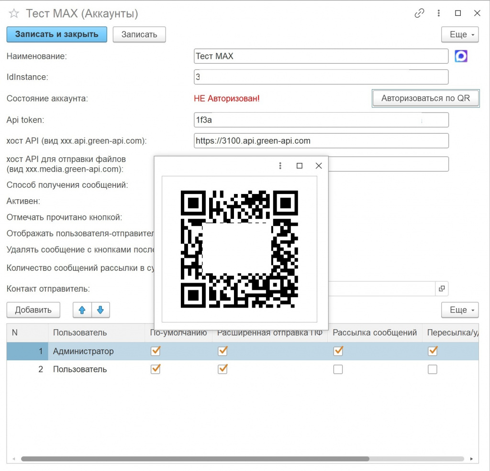Open the top Еще dropdown menu
The image size is (490, 471).
pyautogui.click(x=460, y=34)
